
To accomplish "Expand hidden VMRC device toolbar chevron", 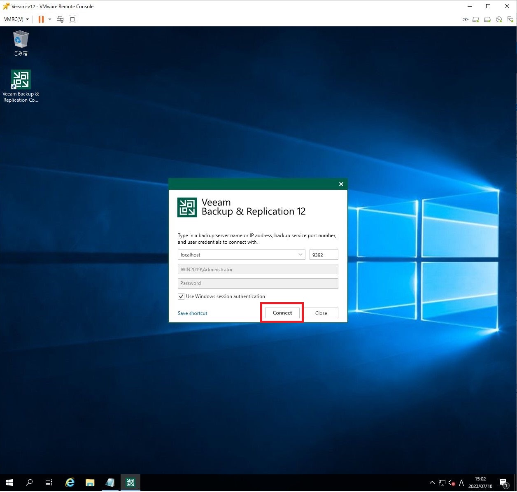I will pyautogui.click(x=465, y=19).
